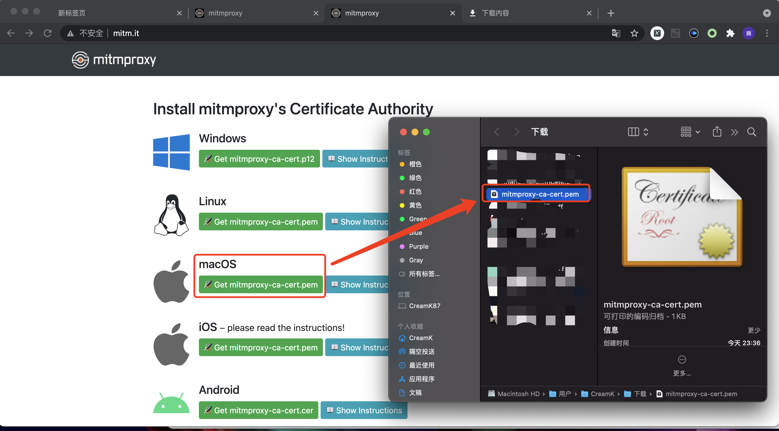Click the mitmproxy logo in page header
Viewport: 779px width, 431px height.
pos(114,59)
